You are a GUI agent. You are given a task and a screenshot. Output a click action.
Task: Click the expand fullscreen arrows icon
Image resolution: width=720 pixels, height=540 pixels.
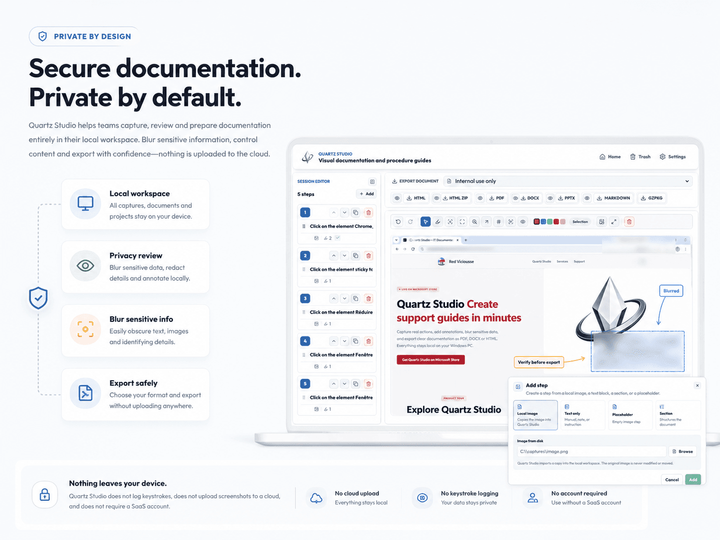click(614, 222)
